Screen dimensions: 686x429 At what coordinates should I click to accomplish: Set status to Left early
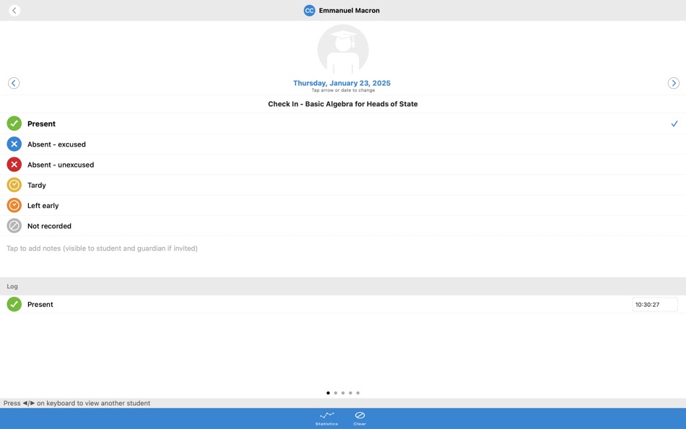click(343, 205)
